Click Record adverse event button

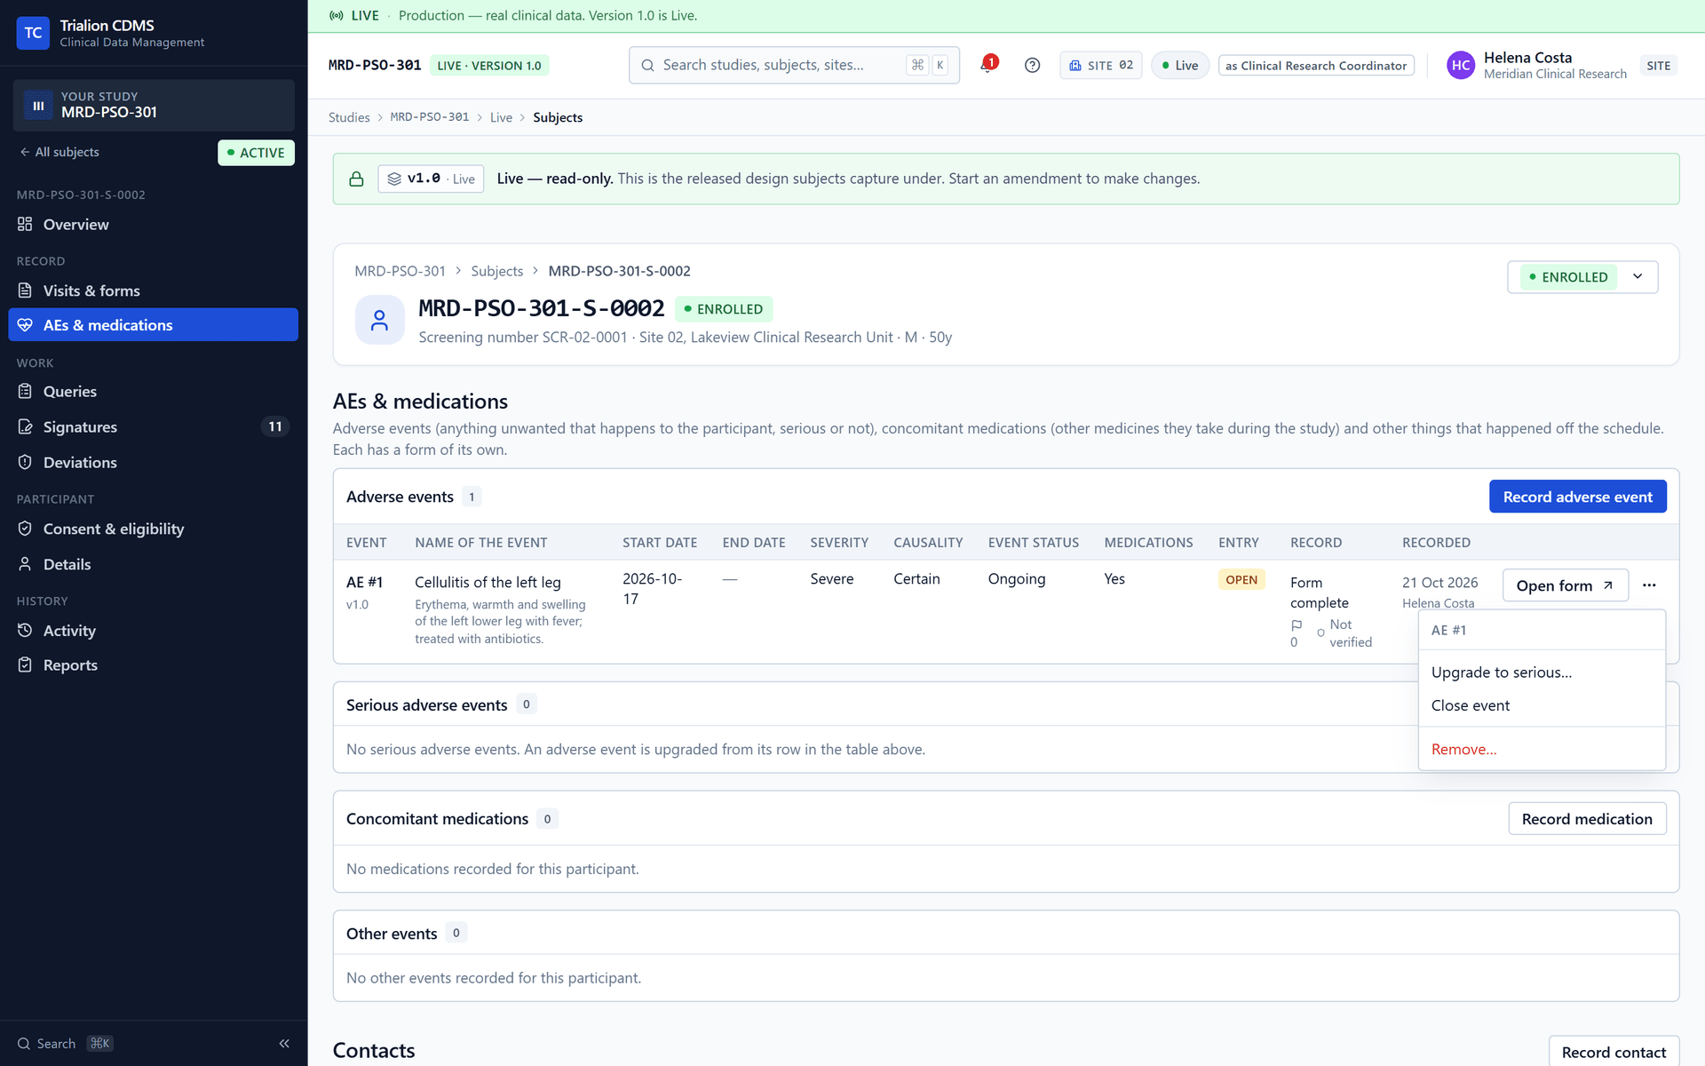coord(1577,497)
